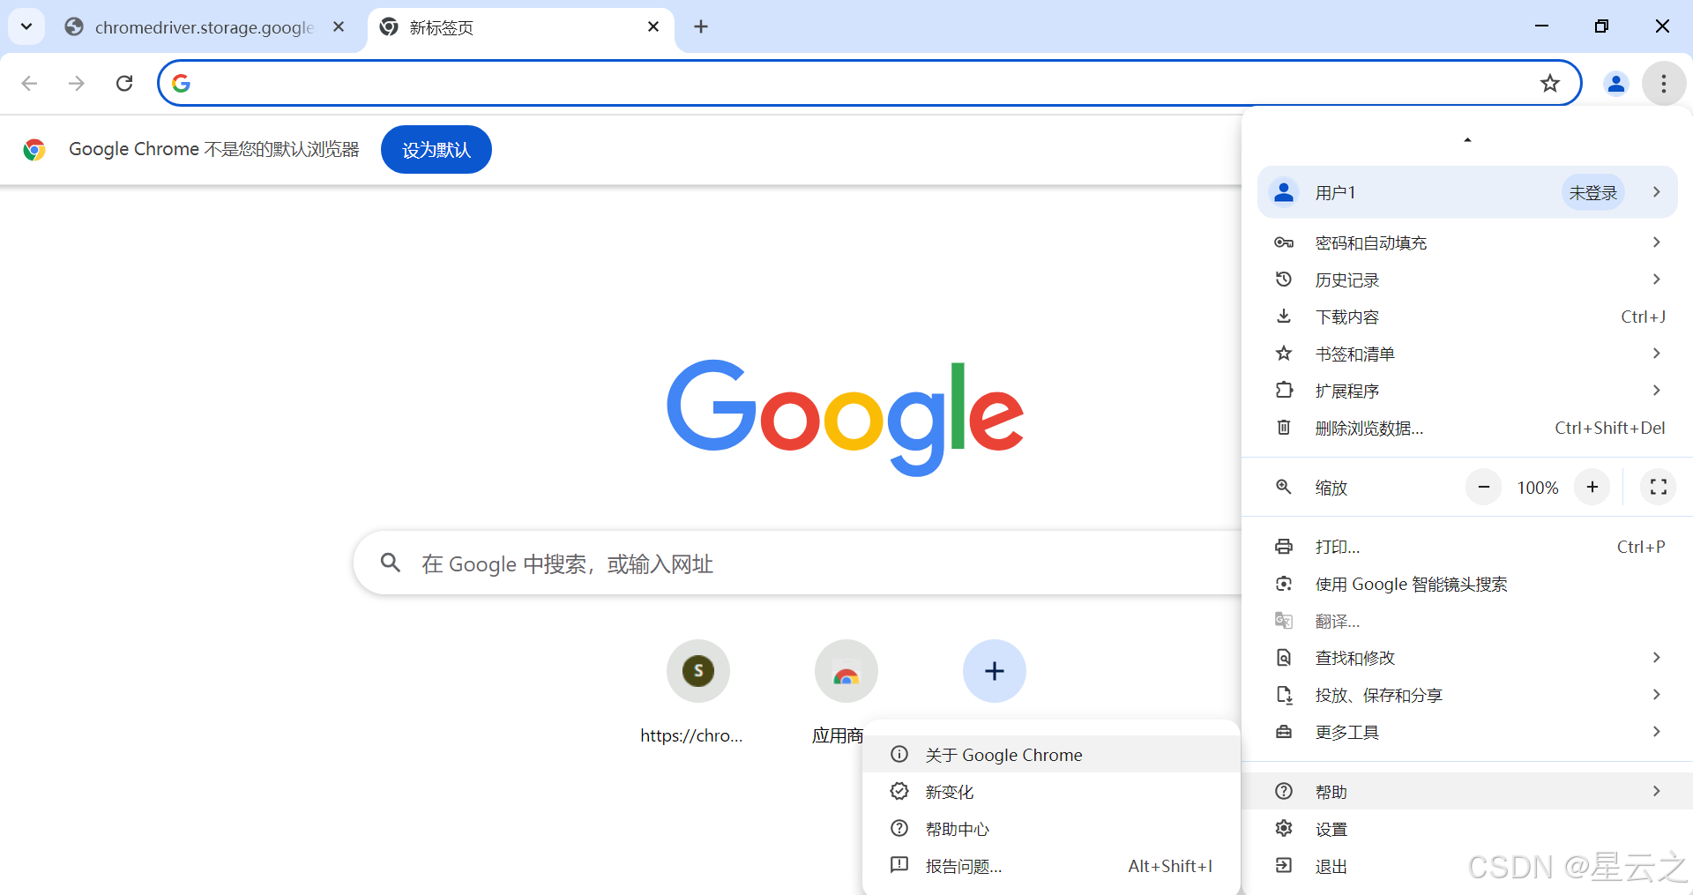This screenshot has width=1693, height=895.
Task: Choose 退出 to quit Chrome
Action: click(1466, 866)
